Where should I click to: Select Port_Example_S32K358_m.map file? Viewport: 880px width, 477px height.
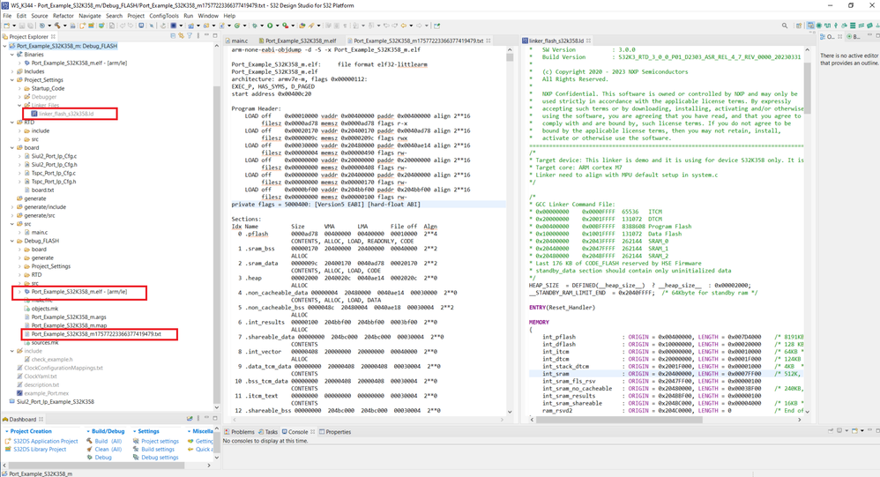[x=69, y=325]
